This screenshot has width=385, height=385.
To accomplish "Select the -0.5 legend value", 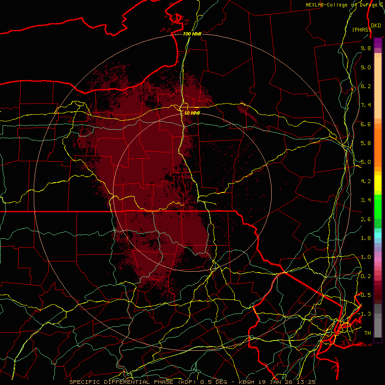I will tap(364, 295).
